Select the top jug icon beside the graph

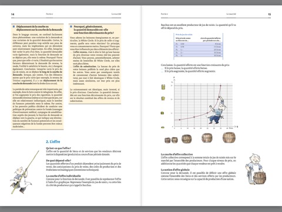coord(163,87)
